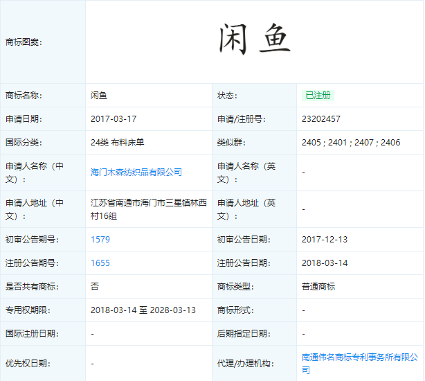Click trademark type value 普通商标

click(318, 287)
